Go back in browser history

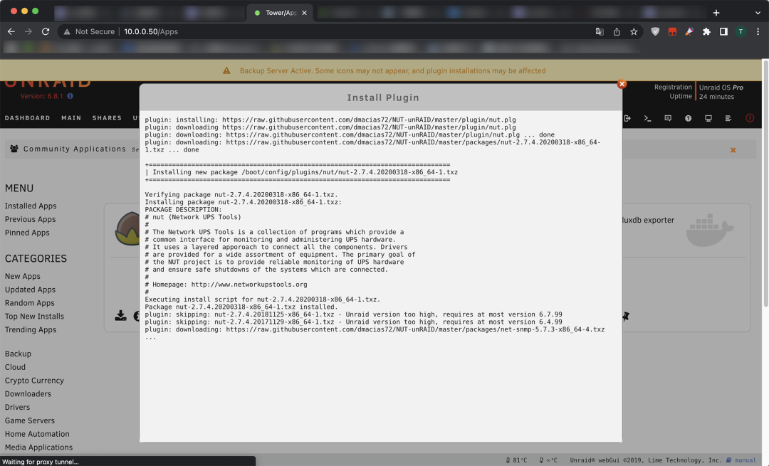11,31
